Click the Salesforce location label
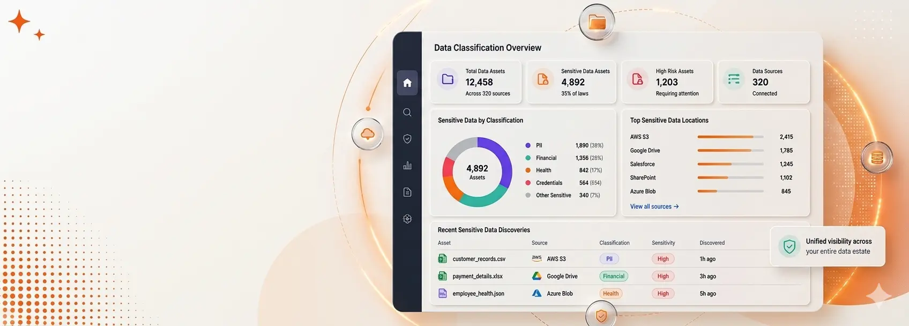This screenshot has width=909, height=326. click(x=642, y=164)
